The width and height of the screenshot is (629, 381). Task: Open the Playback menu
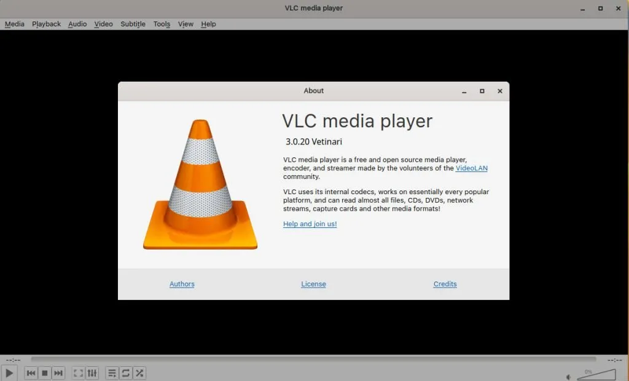47,24
